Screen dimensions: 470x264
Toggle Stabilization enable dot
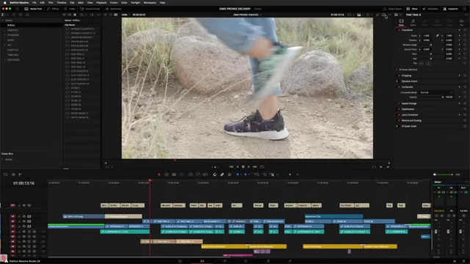click(x=399, y=109)
